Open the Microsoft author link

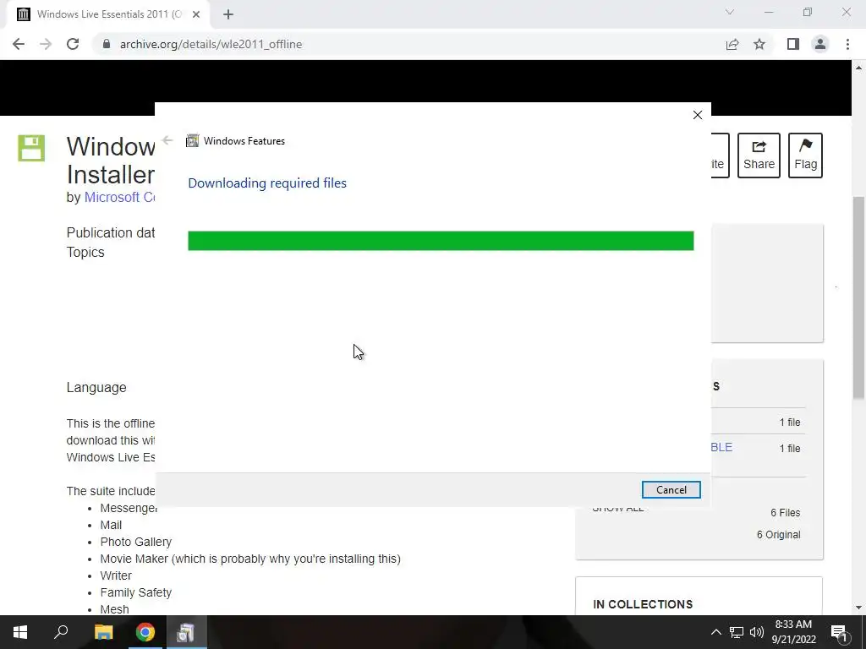click(x=119, y=197)
